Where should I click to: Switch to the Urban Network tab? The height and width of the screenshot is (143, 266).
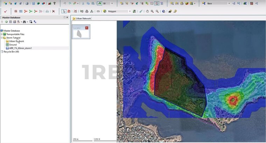82,18
